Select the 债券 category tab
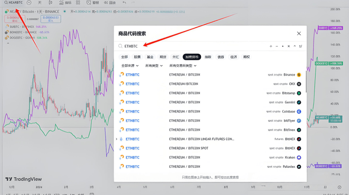Screen dimensions: 349x195 (221, 57)
